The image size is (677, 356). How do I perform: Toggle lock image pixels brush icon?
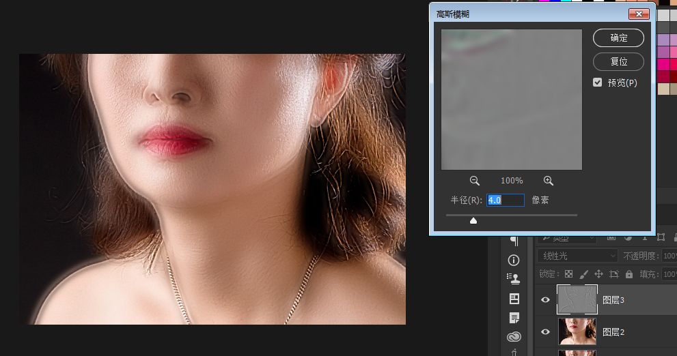coord(583,274)
